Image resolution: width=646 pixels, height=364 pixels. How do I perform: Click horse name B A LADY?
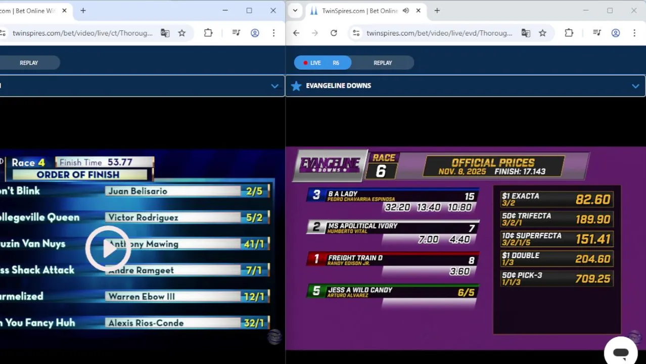343,194
